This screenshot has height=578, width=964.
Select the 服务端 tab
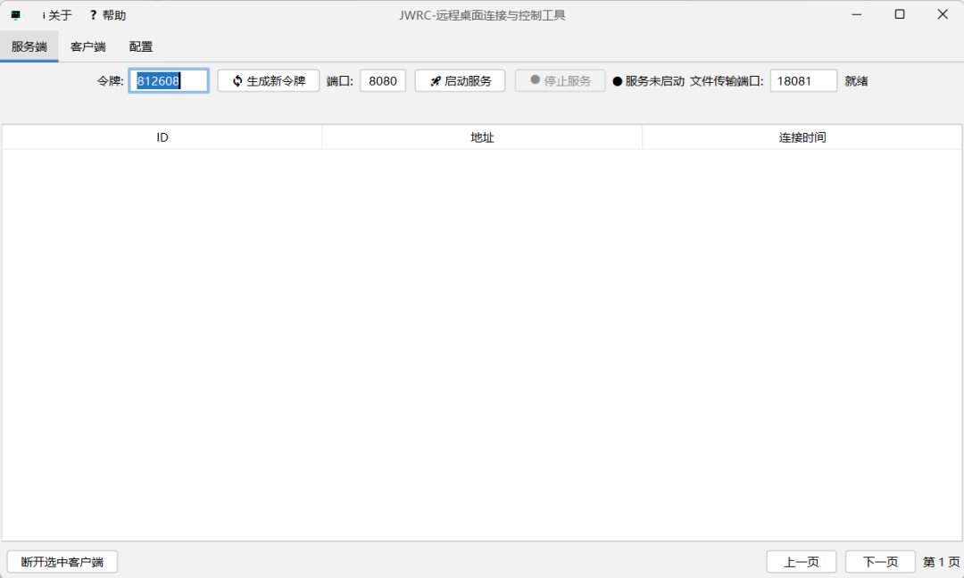coord(29,46)
